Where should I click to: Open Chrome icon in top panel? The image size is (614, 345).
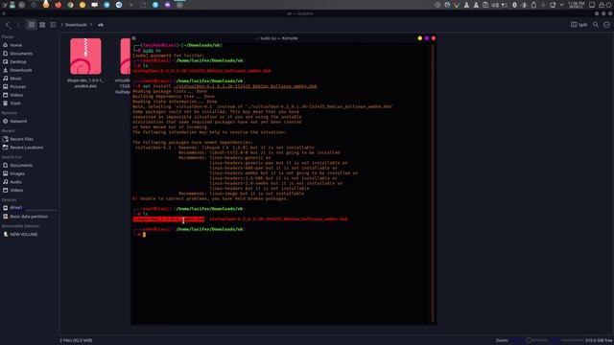tap(70, 5)
